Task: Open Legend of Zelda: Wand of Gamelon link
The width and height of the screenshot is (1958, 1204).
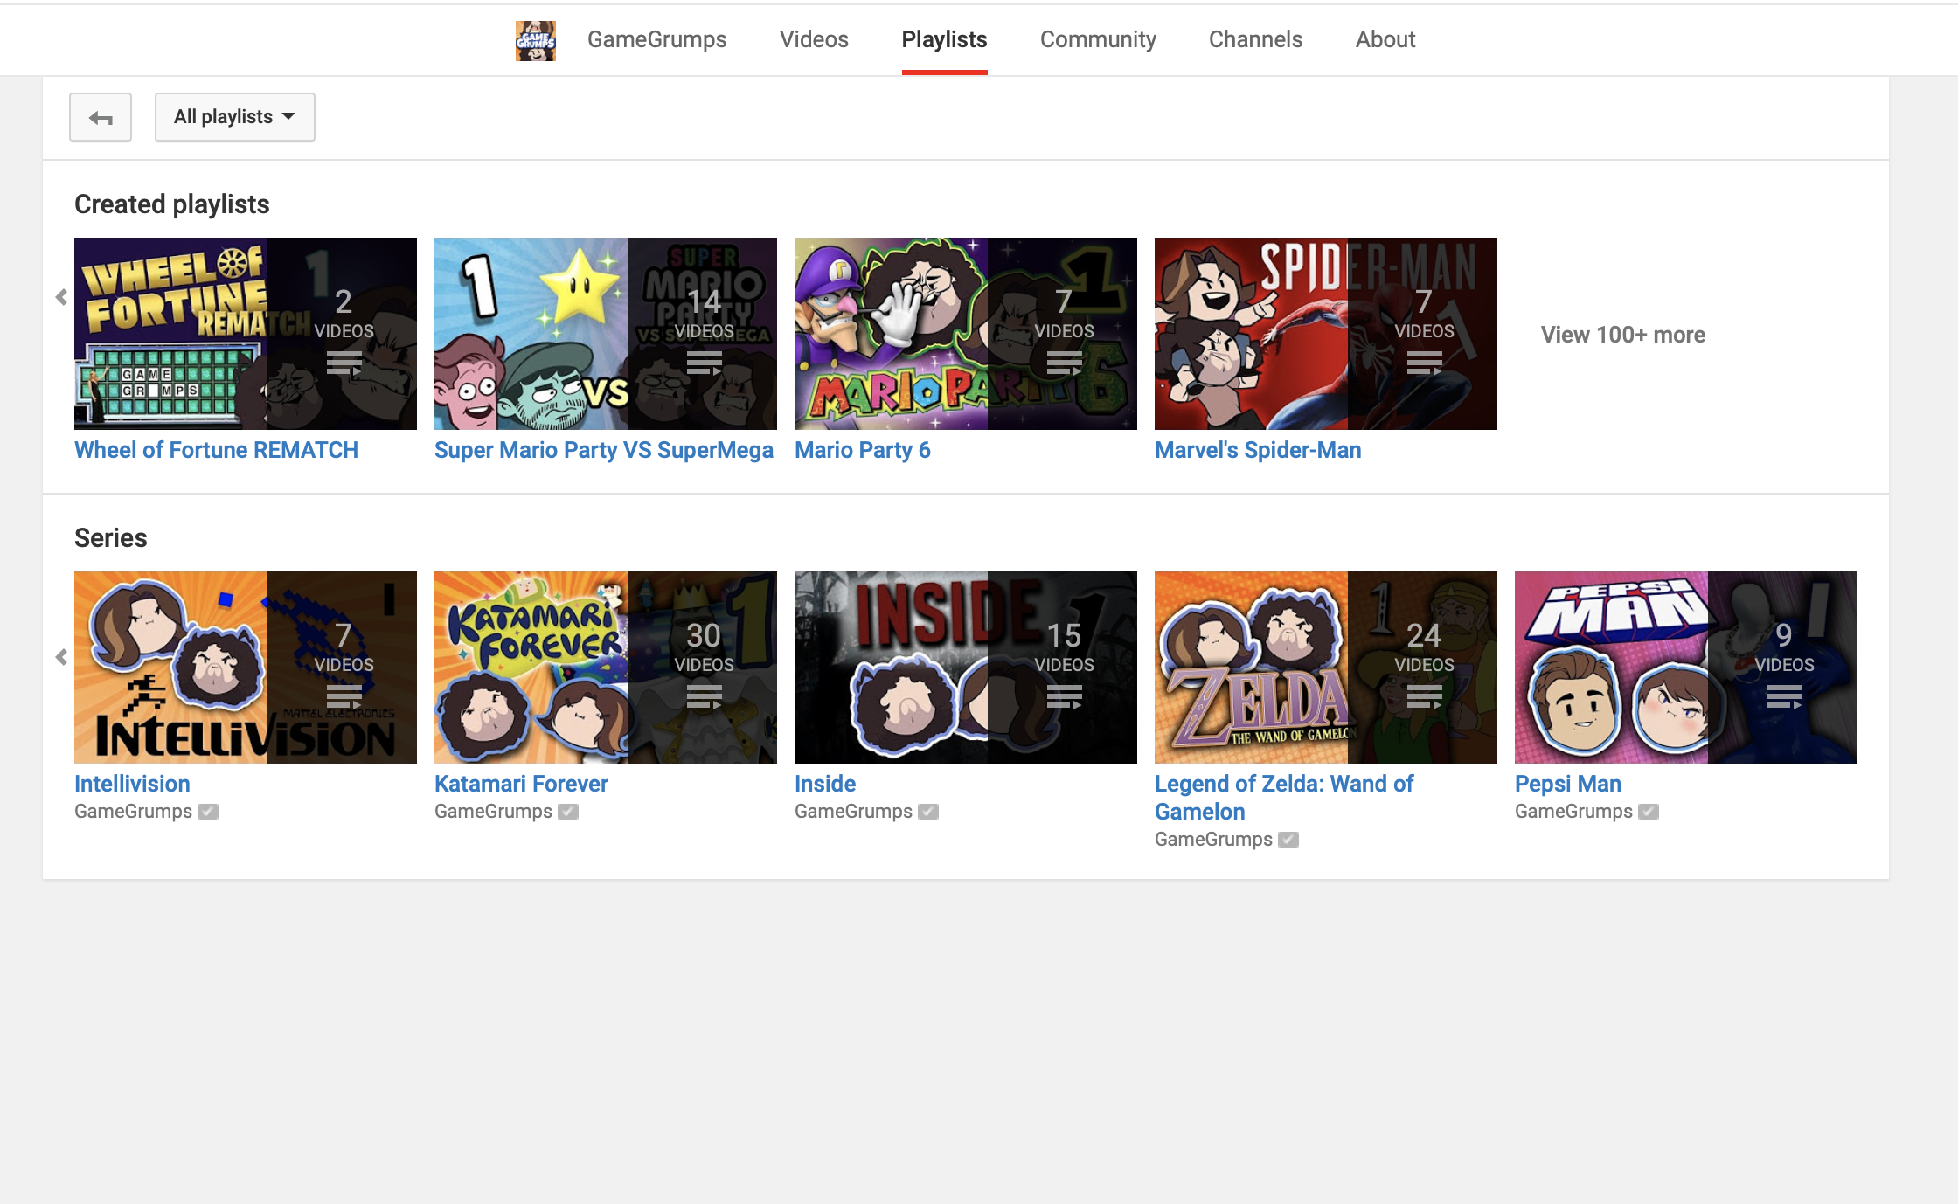Action: pos(1284,798)
